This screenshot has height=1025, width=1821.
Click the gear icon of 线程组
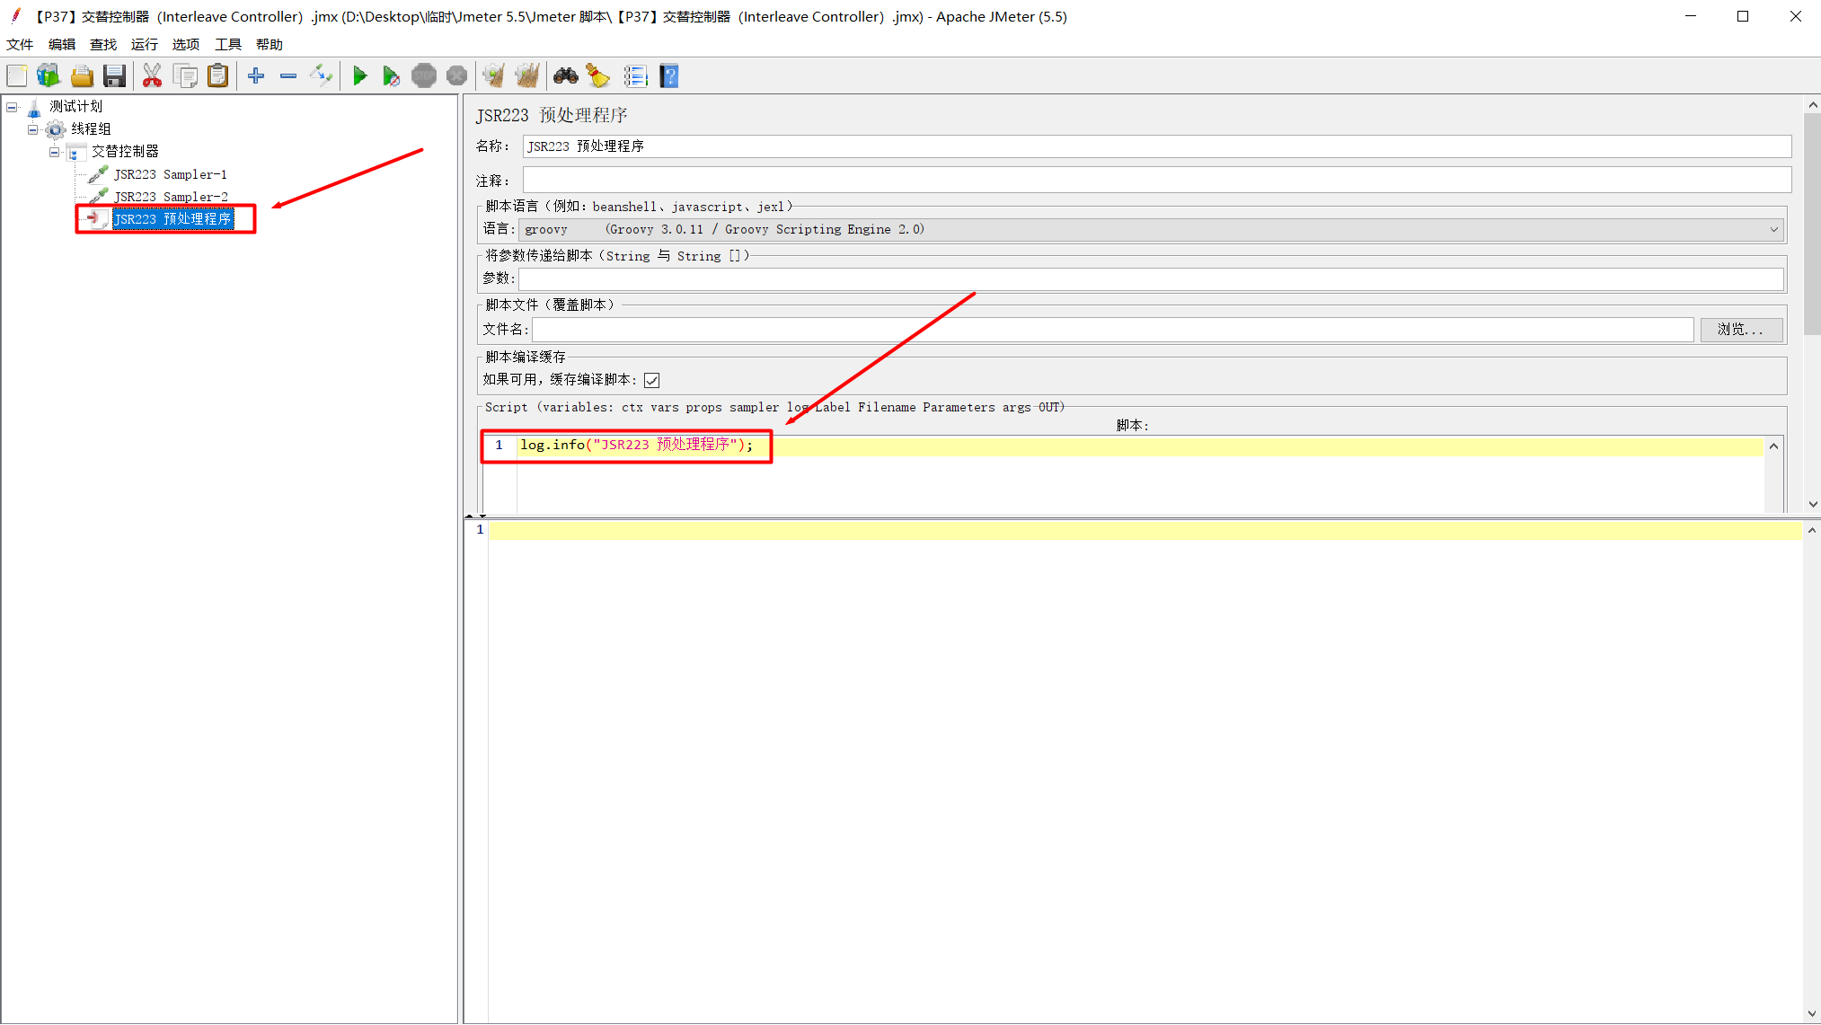pos(56,129)
